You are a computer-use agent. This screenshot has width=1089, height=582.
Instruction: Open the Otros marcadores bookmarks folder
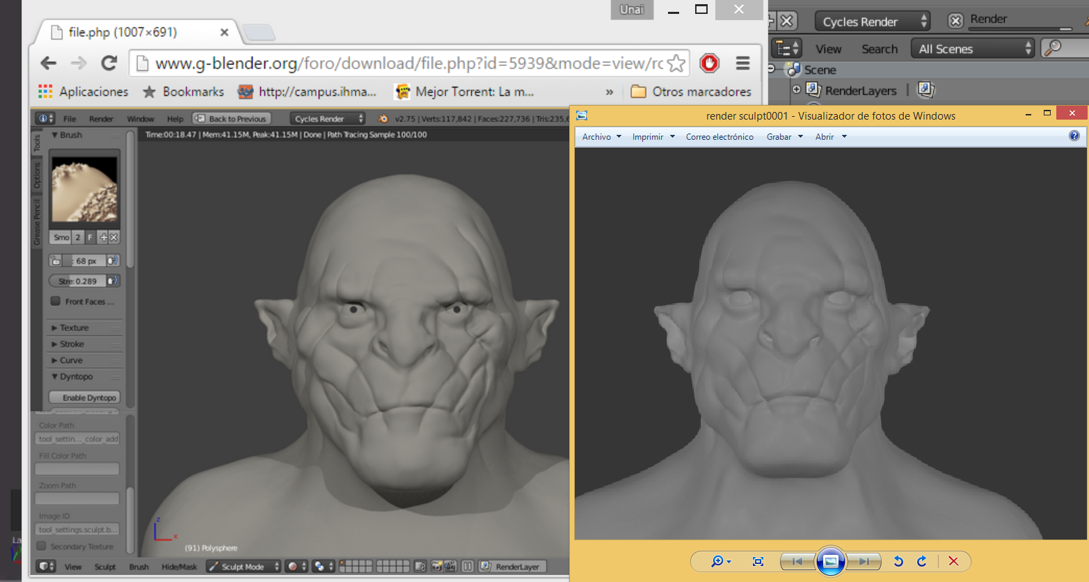coord(691,92)
